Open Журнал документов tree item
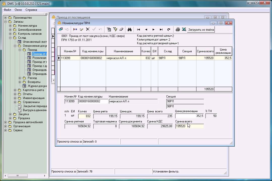Image resolution: width=272 pixels, height=181 pixels. tap(37, 86)
